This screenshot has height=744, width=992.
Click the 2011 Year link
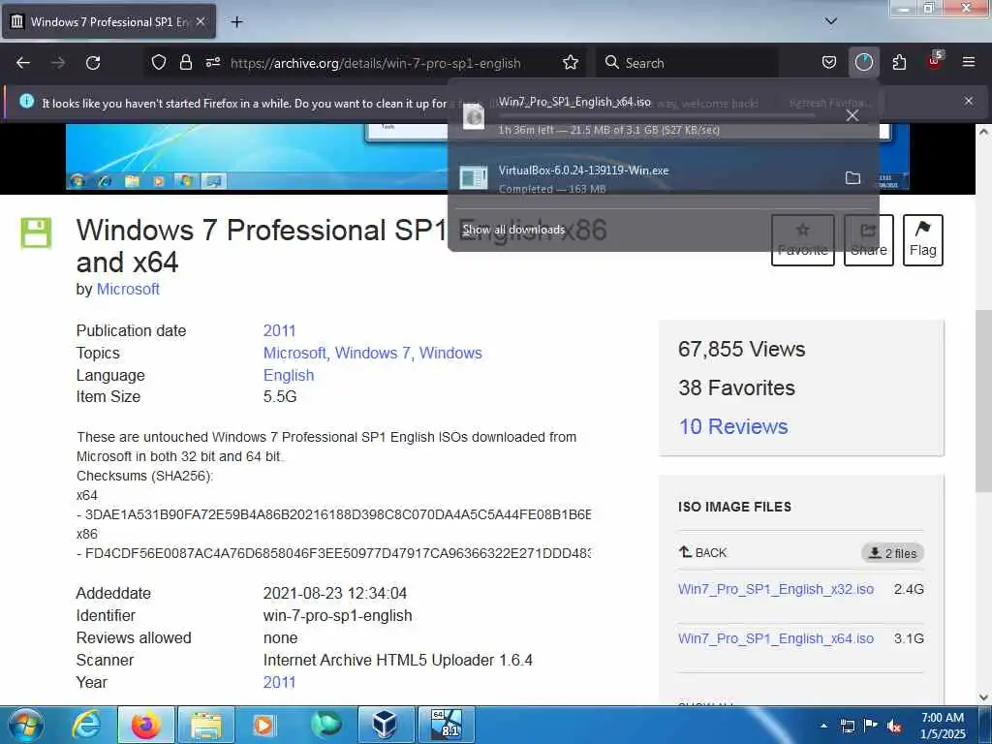pos(280,683)
